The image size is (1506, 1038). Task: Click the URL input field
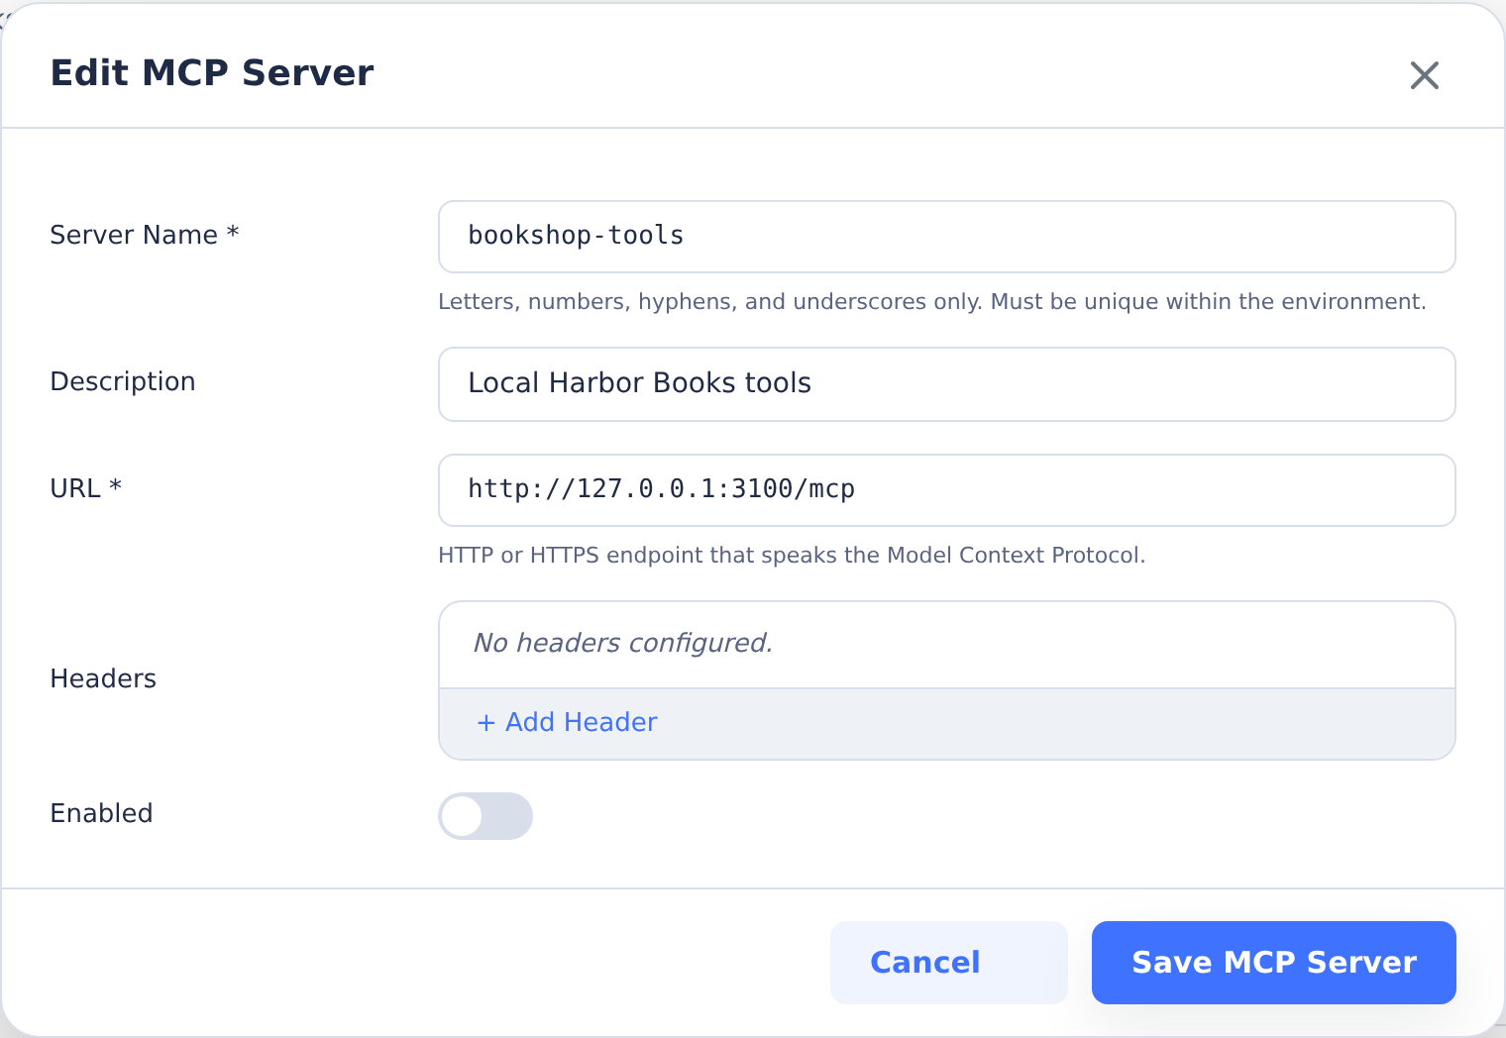[946, 490]
